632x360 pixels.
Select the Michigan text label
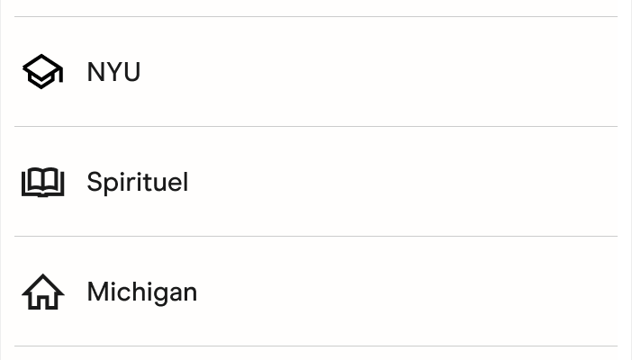141,292
